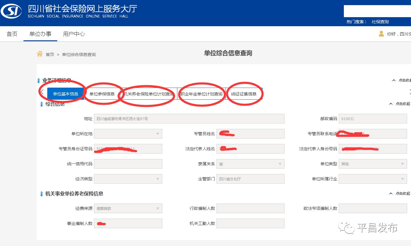Screen dimensions: 411x246
Task: Open the 单位办事 navigation item
Action: (x=40, y=34)
